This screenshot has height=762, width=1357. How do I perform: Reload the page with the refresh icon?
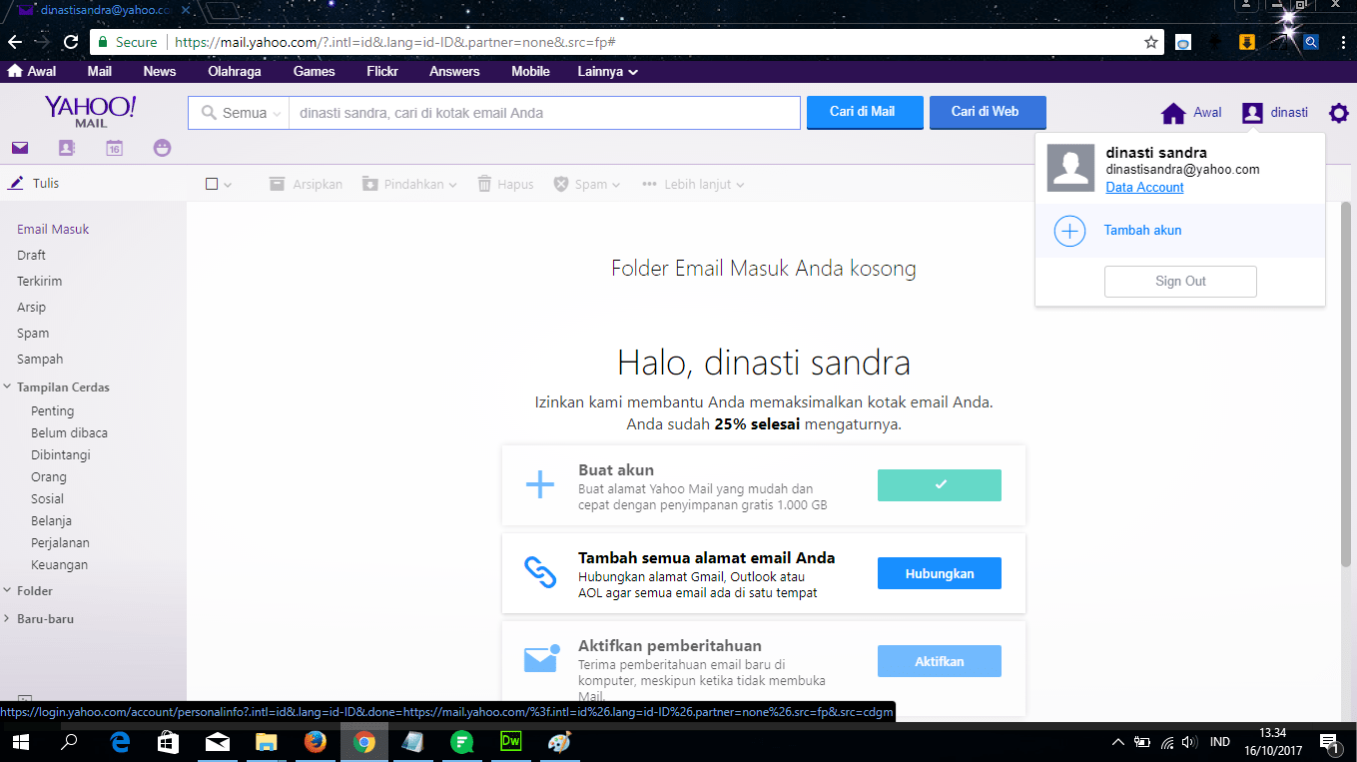[71, 42]
